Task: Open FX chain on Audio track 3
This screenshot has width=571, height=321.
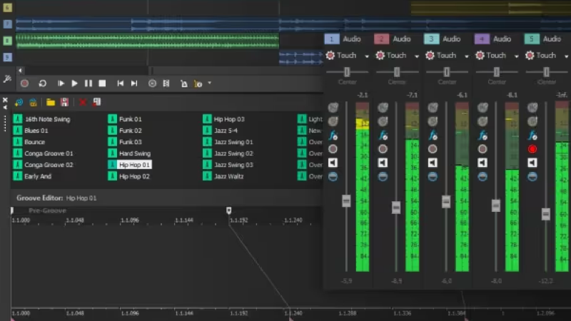Action: (x=433, y=136)
